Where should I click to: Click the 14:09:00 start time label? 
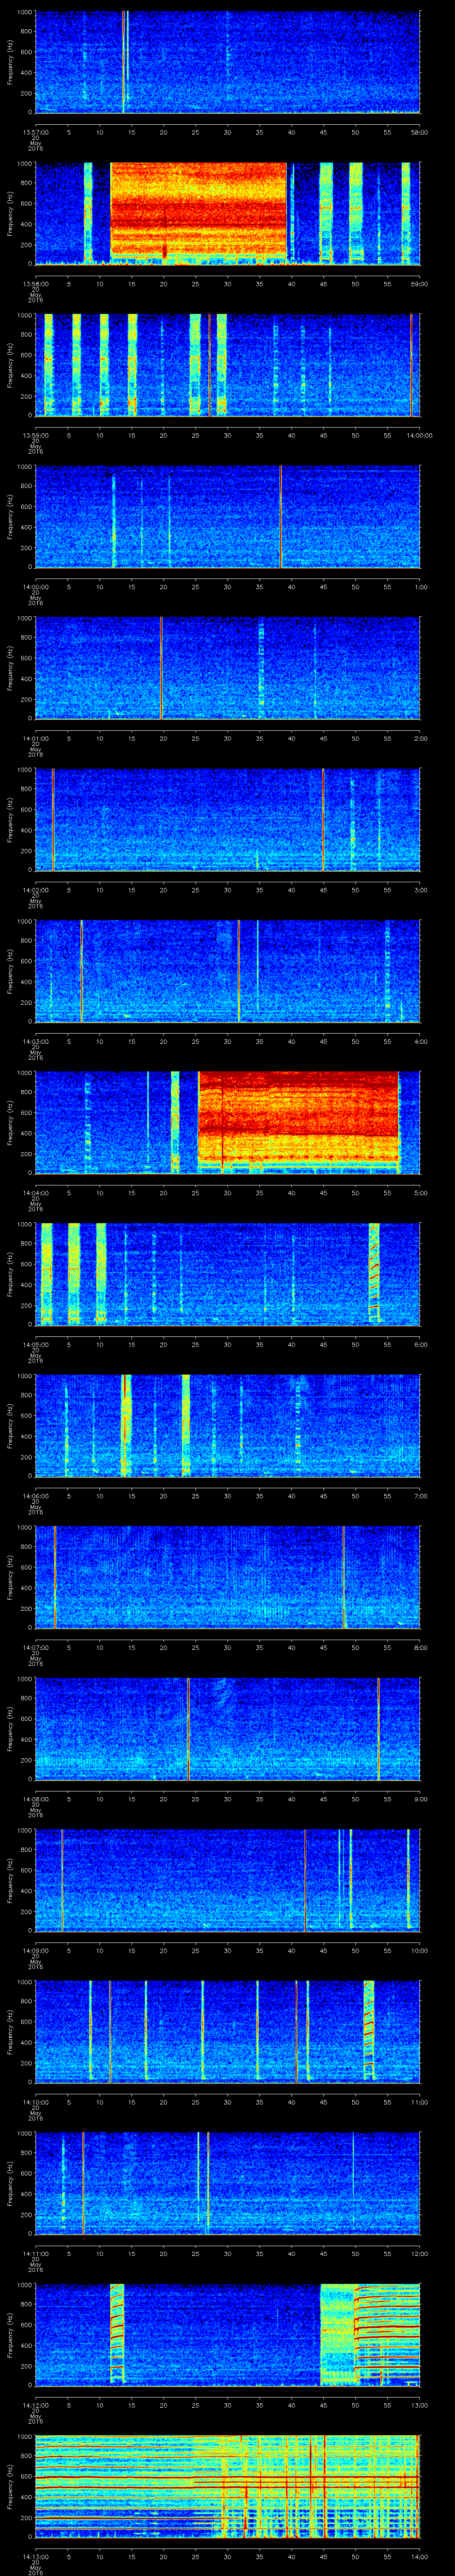35,1950
